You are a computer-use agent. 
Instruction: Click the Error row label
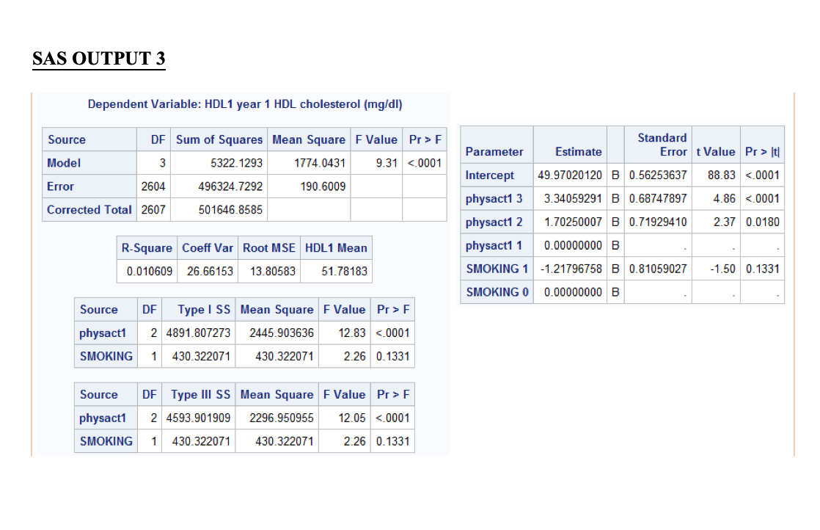(61, 186)
